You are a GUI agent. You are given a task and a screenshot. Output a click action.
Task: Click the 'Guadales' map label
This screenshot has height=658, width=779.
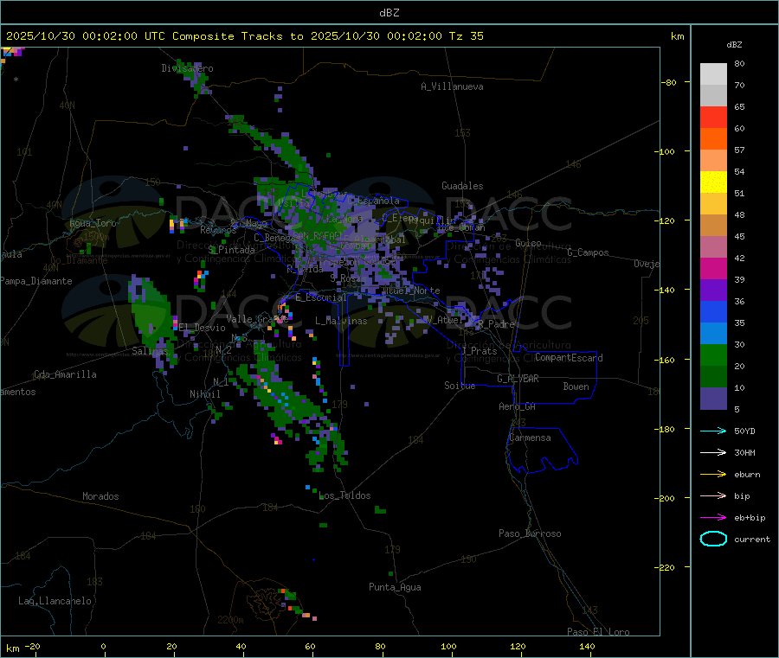pyautogui.click(x=462, y=186)
